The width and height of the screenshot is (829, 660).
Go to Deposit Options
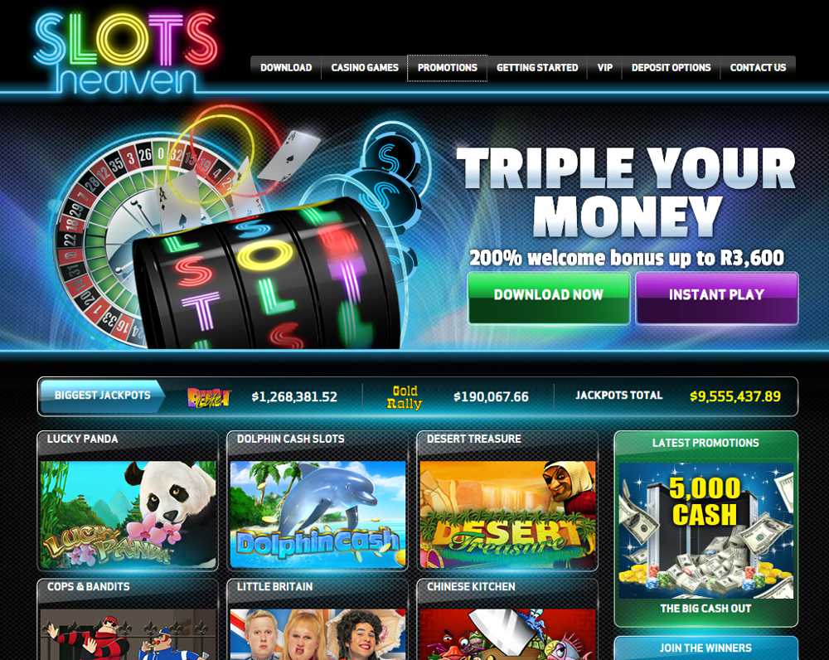(x=671, y=68)
